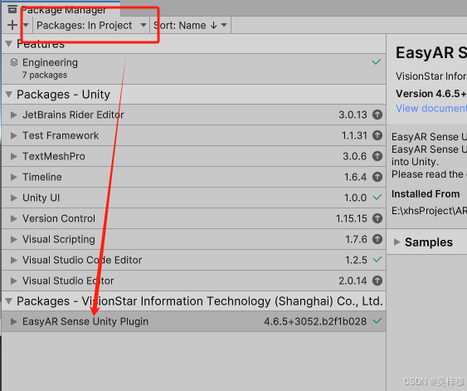
Task: Click checkmark icon for Visual Studio Code Editor
Action: 377,259
